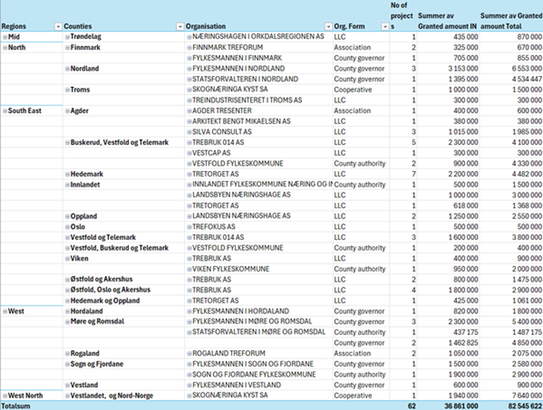Collapse the Agder county group
543x410 pixels.
pyautogui.click(x=67, y=111)
